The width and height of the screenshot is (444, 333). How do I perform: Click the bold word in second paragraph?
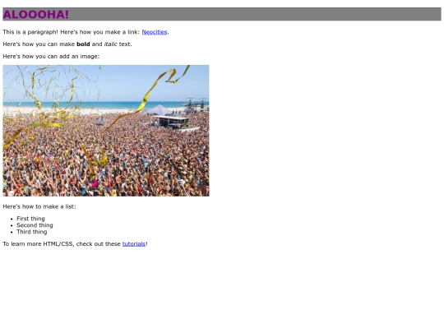tap(83, 44)
